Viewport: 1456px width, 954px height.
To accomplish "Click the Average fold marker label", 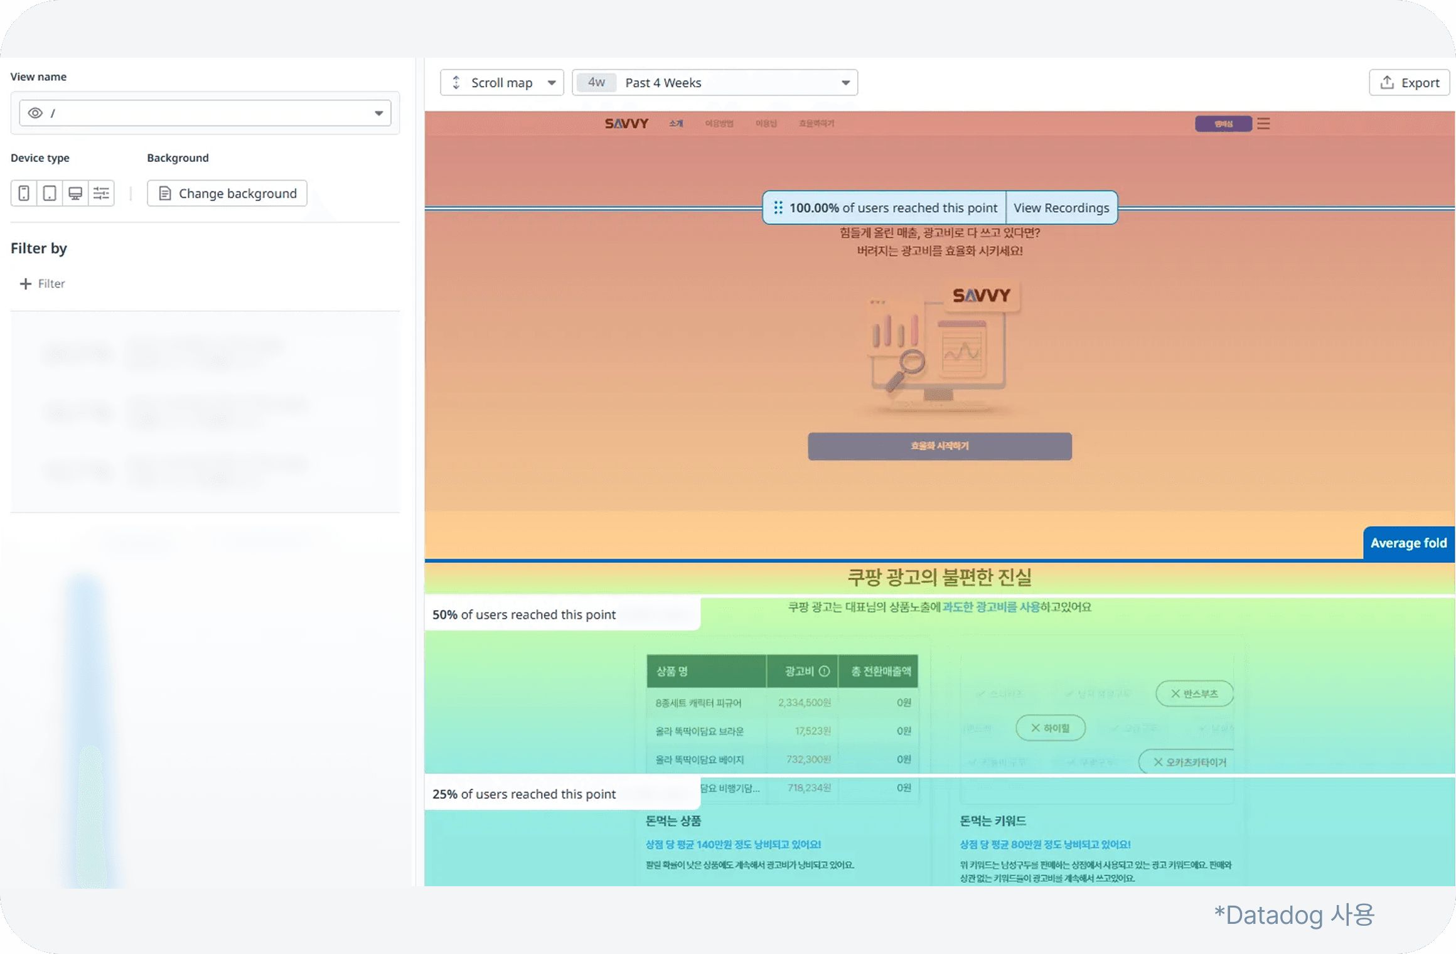I will pos(1408,544).
